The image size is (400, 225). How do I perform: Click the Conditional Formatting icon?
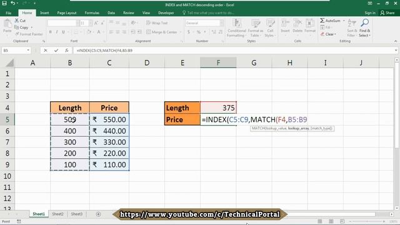click(x=236, y=24)
